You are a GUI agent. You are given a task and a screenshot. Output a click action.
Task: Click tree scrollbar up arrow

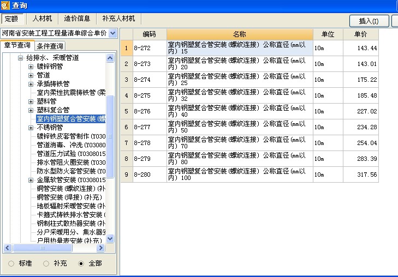click(x=110, y=58)
